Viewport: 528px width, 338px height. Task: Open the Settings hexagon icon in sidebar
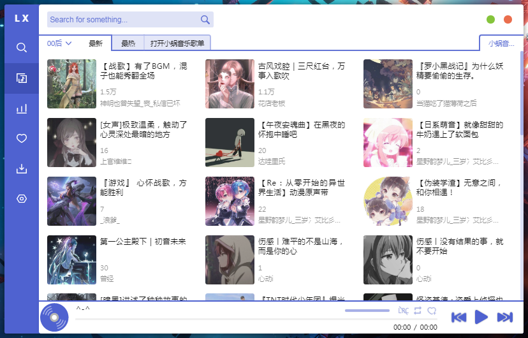[22, 198]
